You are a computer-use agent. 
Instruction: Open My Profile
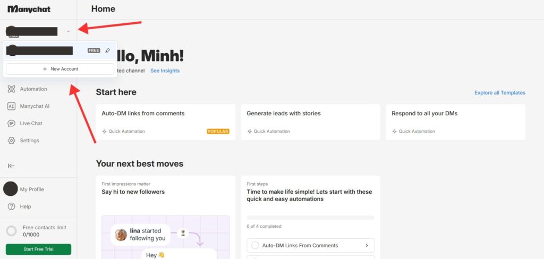pos(32,189)
